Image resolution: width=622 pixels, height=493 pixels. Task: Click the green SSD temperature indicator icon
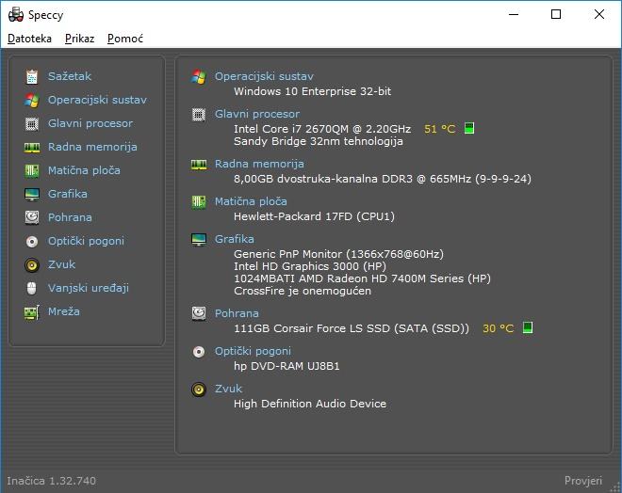528,327
